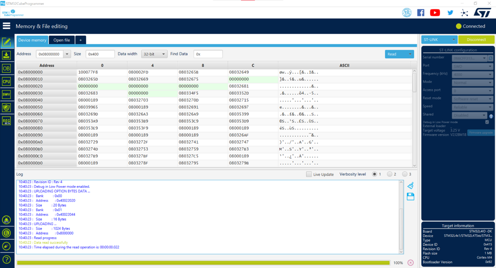Select verbosity level 3
This screenshot has height=268, width=496.
(405, 174)
